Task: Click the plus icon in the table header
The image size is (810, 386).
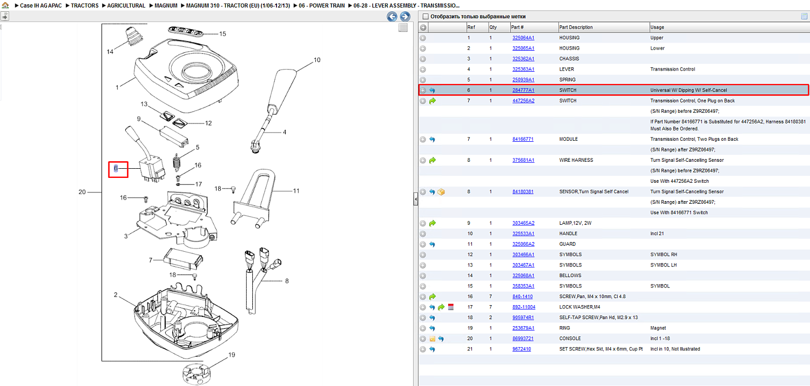Action: tap(423, 27)
